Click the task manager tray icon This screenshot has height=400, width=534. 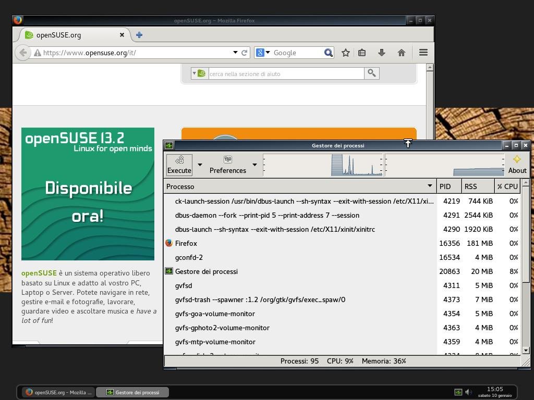(x=458, y=392)
